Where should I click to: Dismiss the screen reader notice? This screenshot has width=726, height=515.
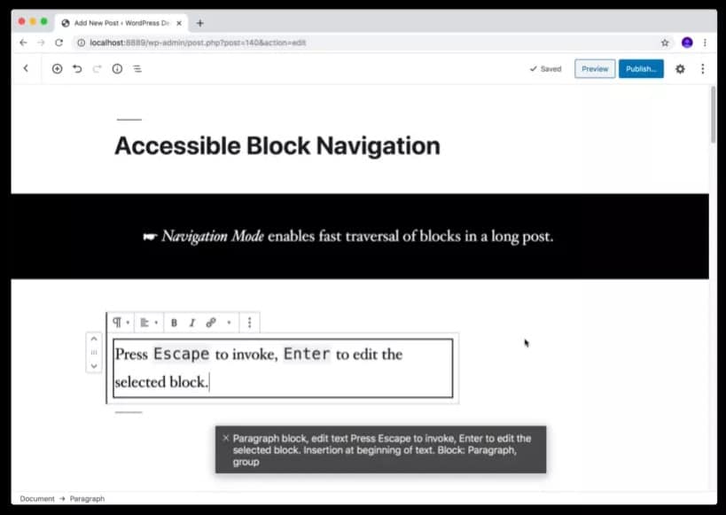pos(225,438)
